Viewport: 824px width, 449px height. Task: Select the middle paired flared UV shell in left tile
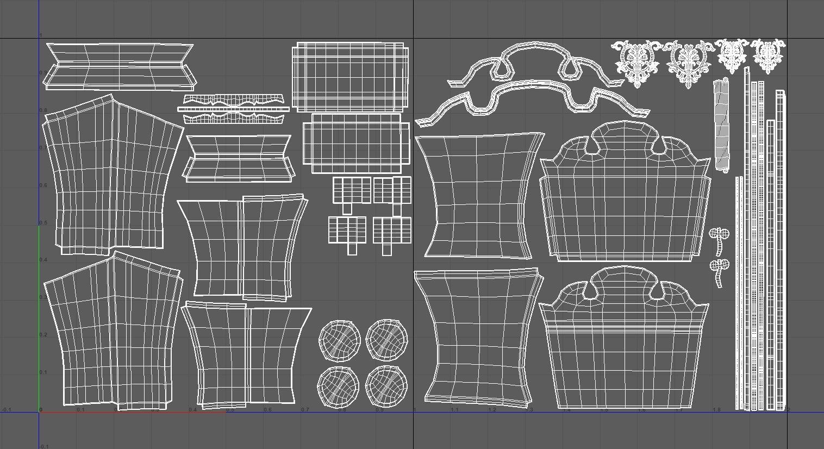pyautogui.click(x=243, y=247)
